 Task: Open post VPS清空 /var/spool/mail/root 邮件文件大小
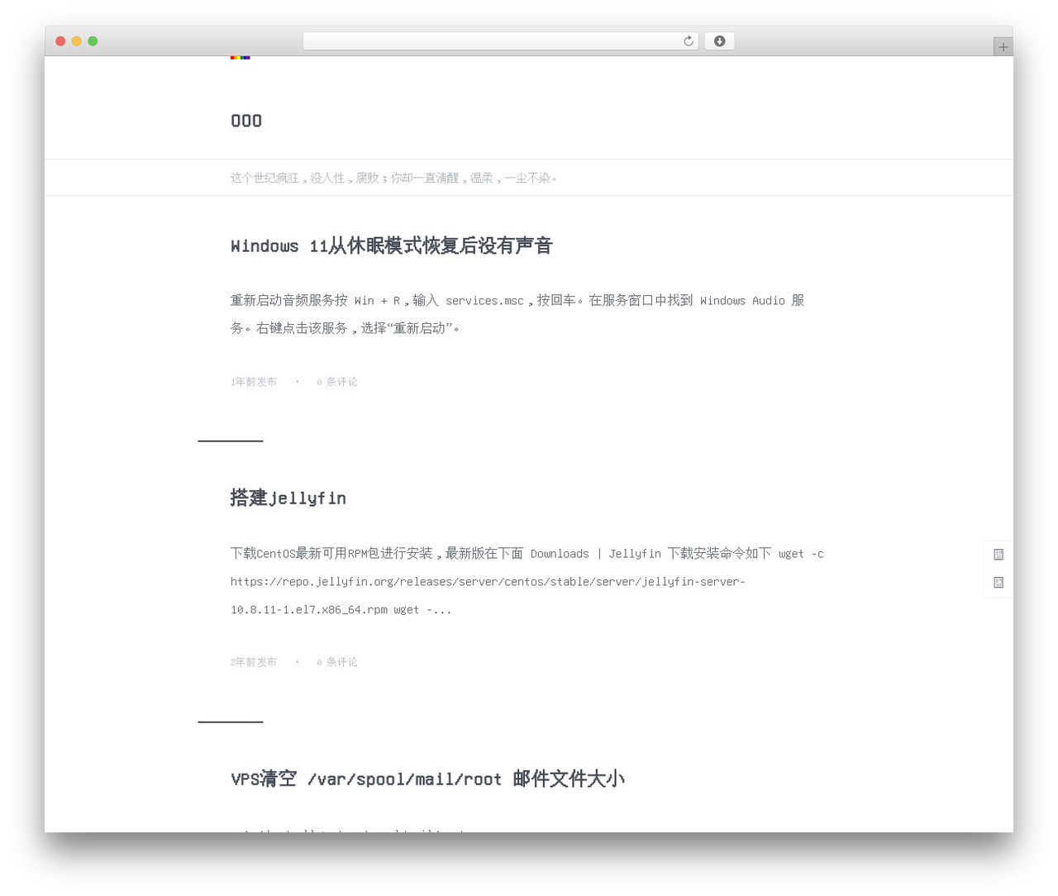pyautogui.click(x=427, y=779)
